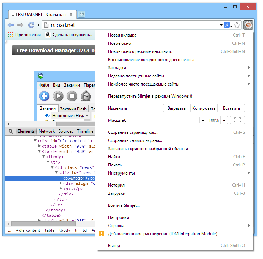Open new incognito window menu item
This screenshot has height=259, width=263.
[174, 51]
